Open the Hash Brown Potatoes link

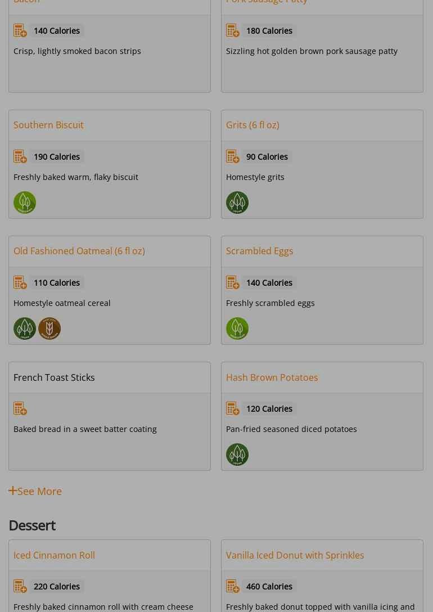(x=272, y=377)
